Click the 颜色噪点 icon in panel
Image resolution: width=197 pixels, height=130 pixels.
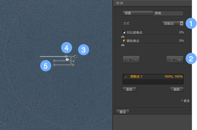(124, 41)
